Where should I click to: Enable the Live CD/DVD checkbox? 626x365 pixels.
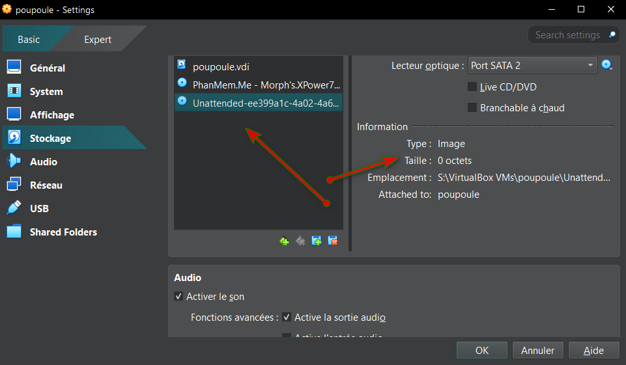tap(473, 87)
